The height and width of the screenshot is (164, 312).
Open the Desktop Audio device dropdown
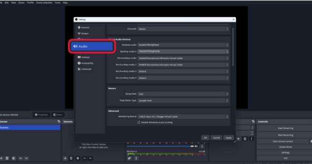pos(183,45)
